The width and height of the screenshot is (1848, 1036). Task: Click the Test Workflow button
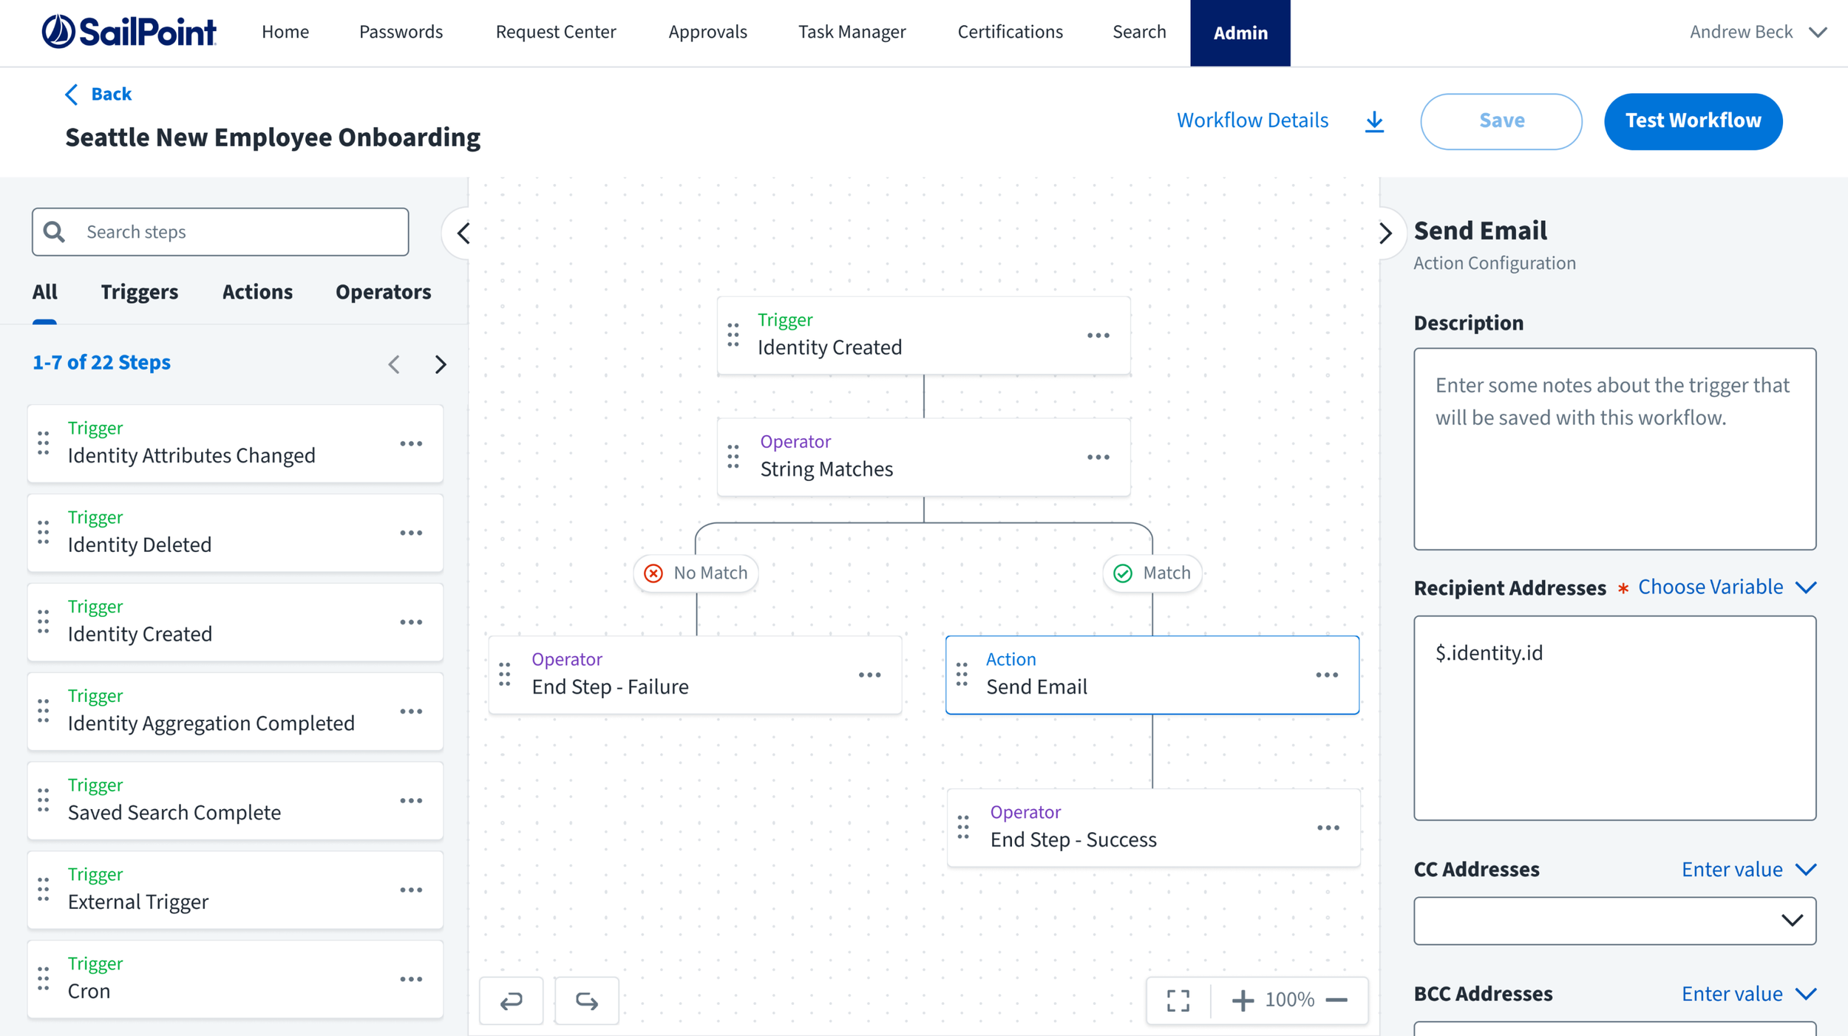1693,121
